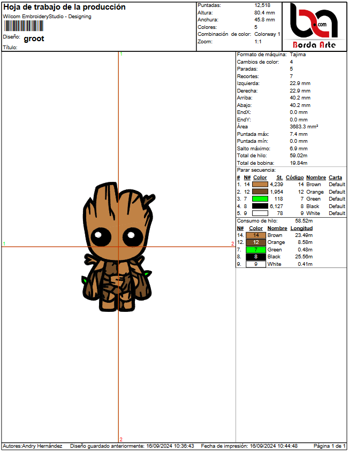Click thread consumption total '58.52m'
Viewport: 349px width, 452px height.
[x=304, y=221]
